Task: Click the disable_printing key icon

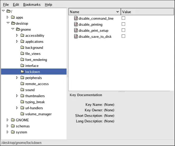Action: coord(76,24)
